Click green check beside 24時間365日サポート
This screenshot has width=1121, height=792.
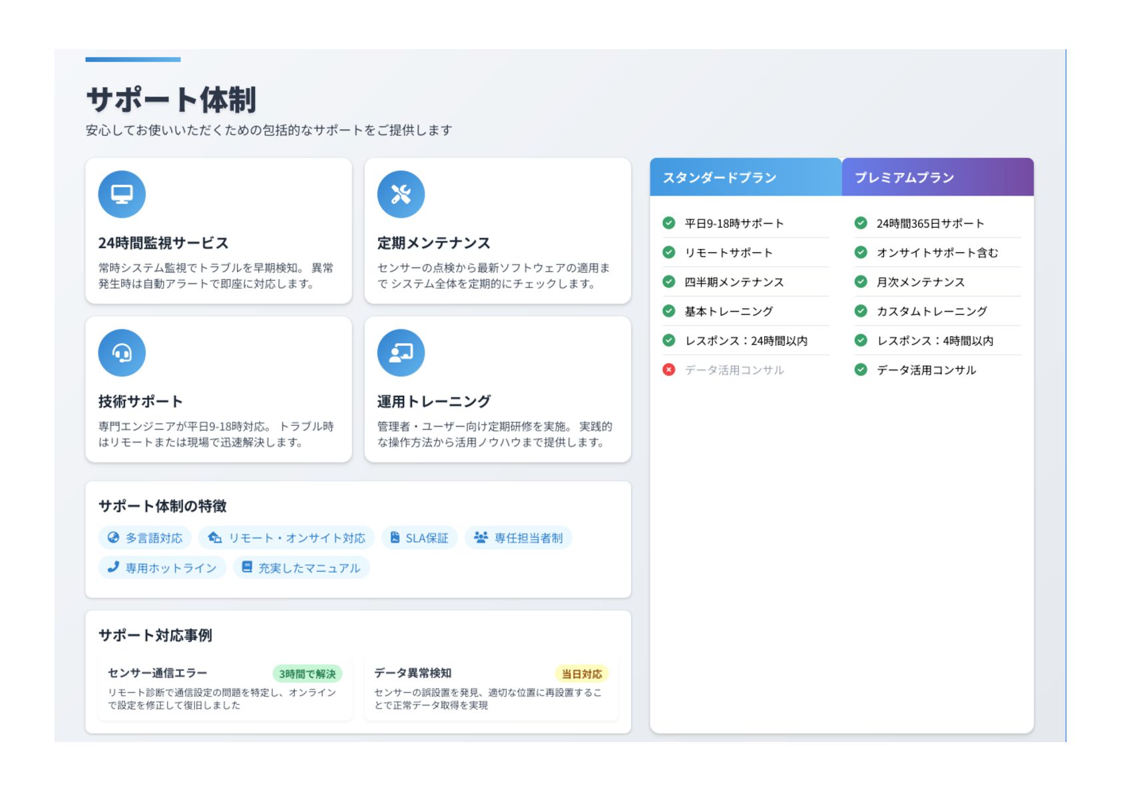pyautogui.click(x=861, y=223)
